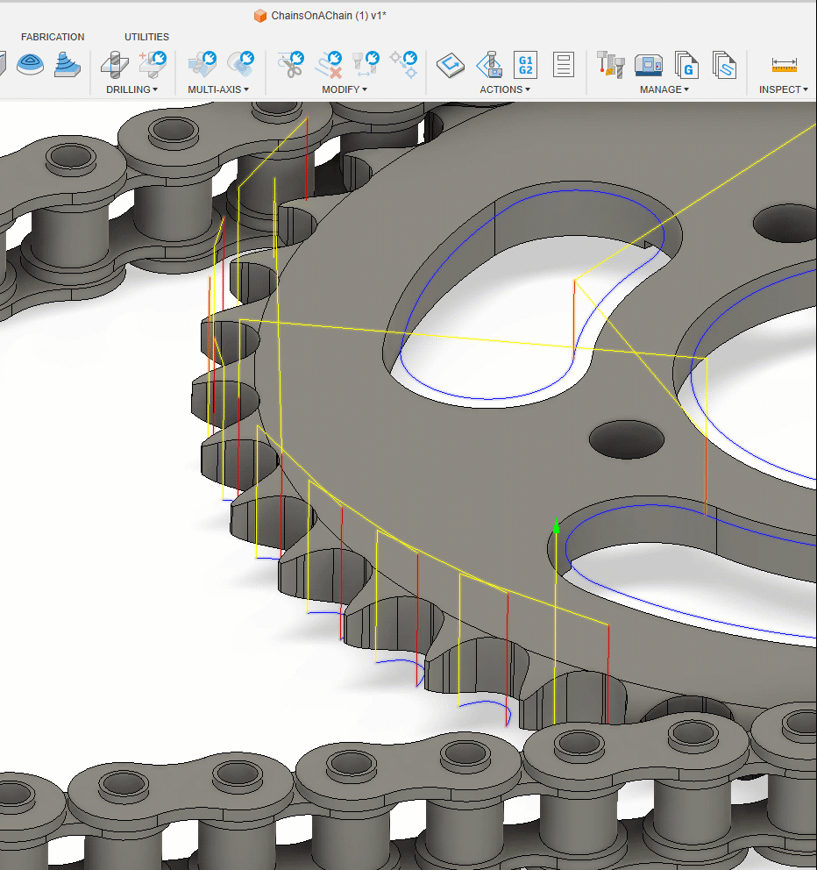Click the green toolpath start arrow marker

coord(556,526)
